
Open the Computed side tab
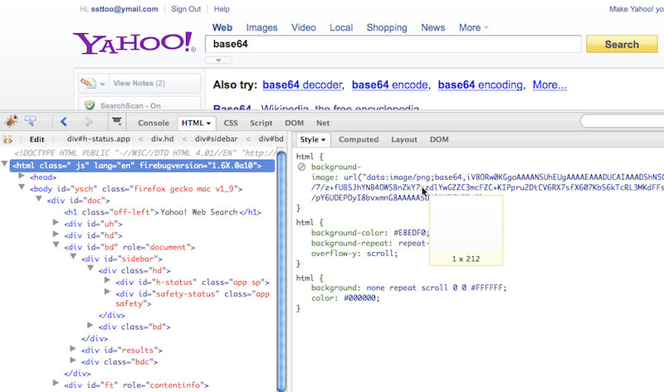[359, 139]
